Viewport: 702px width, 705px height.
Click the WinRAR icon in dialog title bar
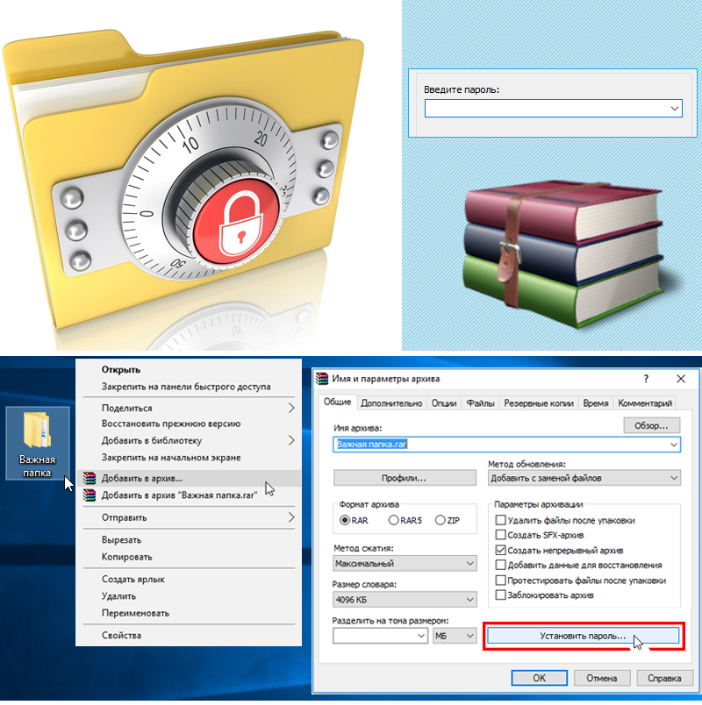point(322,379)
